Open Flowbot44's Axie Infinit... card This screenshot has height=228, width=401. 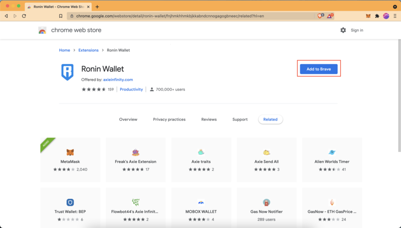(135, 208)
